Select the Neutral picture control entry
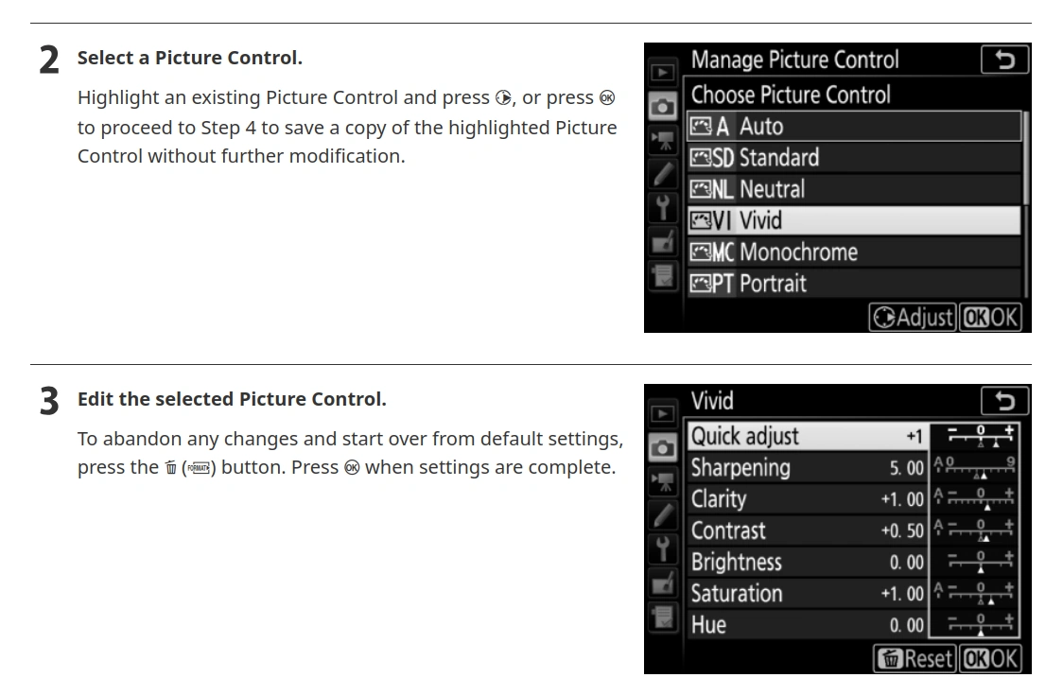 [854, 189]
